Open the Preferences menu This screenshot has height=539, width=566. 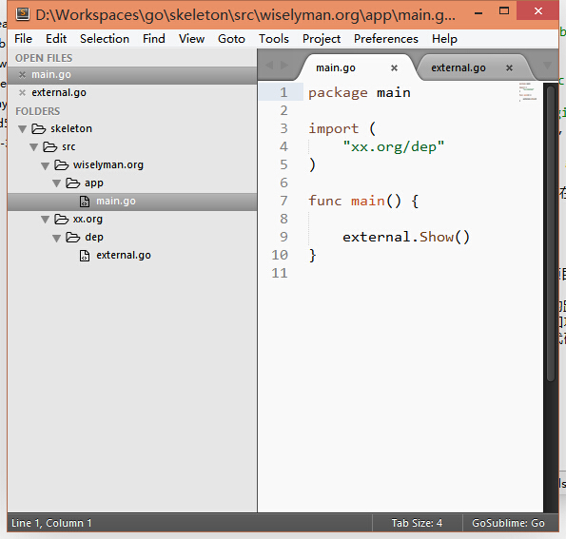386,39
